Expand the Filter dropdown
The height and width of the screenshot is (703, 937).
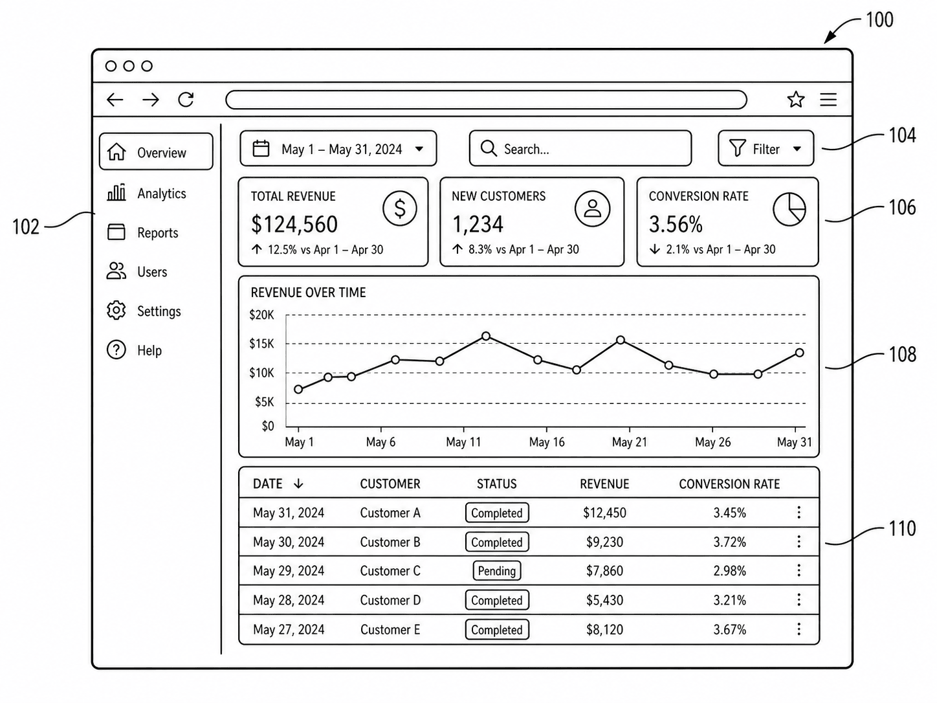click(x=766, y=149)
